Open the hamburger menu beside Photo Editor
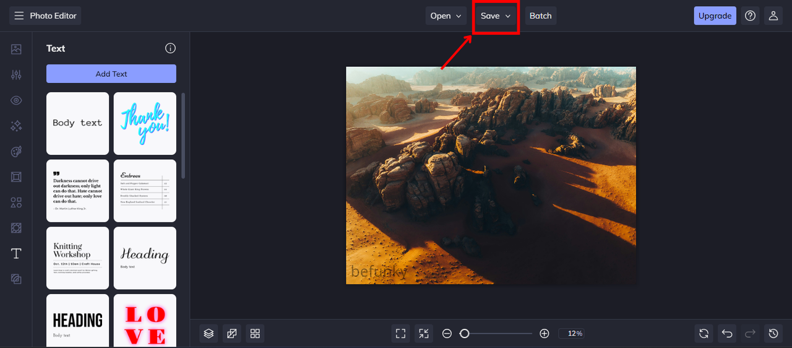 (19, 15)
